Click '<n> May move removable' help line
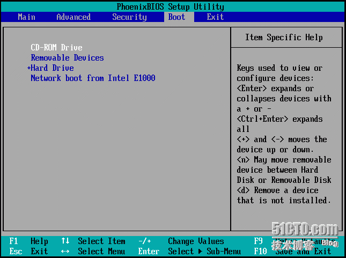 [x=284, y=159]
